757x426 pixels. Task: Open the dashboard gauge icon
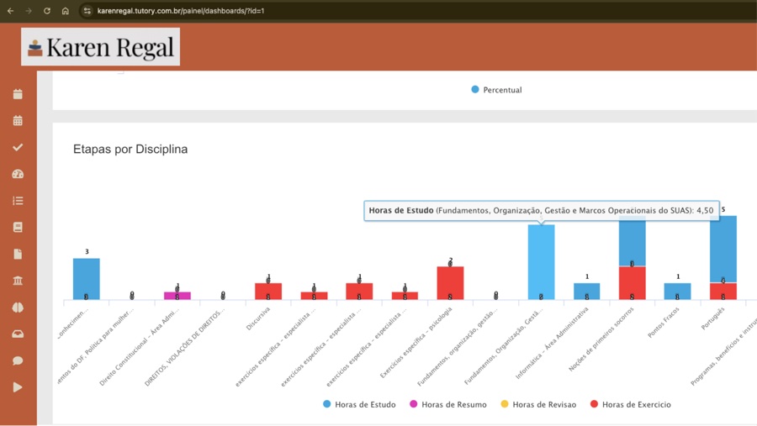18,174
